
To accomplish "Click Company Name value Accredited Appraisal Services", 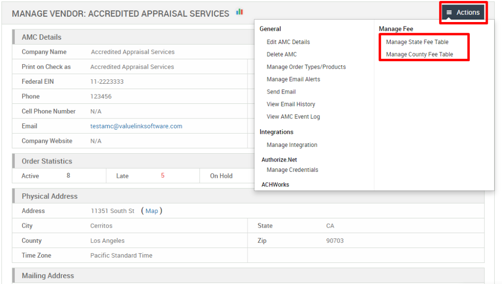I will [133, 52].
